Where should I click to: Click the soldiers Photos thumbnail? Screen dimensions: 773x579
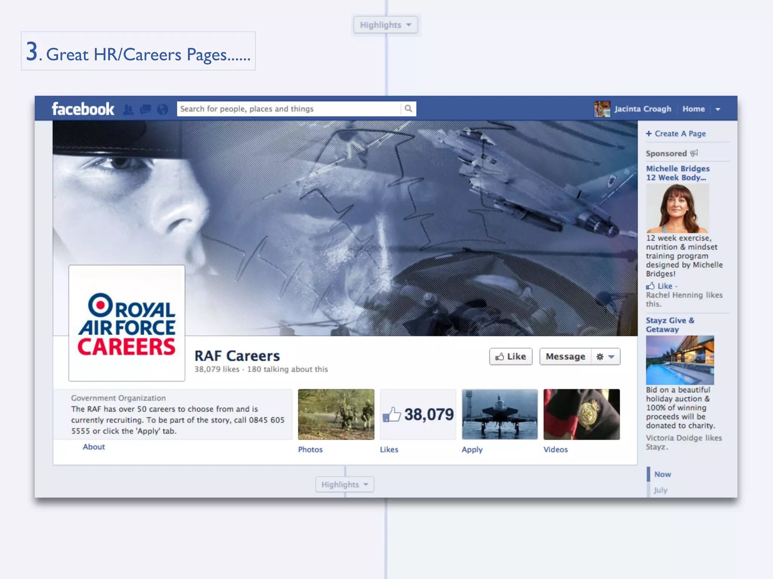tap(336, 414)
